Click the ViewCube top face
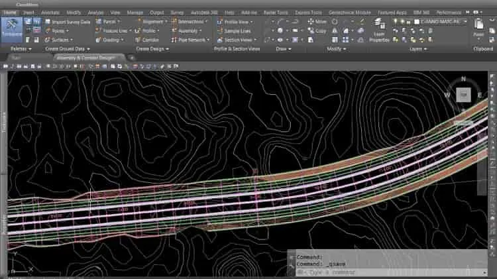 (463, 95)
